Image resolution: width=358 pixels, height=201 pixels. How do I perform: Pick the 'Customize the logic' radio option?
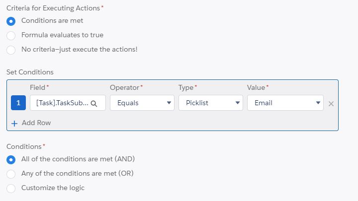tap(11, 188)
